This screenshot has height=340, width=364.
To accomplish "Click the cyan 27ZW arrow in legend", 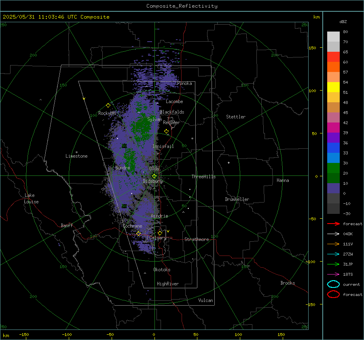I will pyautogui.click(x=333, y=254).
